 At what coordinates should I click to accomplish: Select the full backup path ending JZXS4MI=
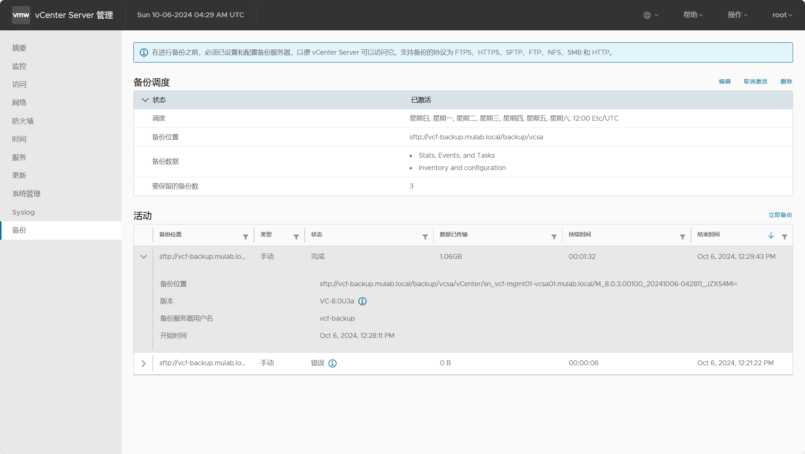point(528,284)
